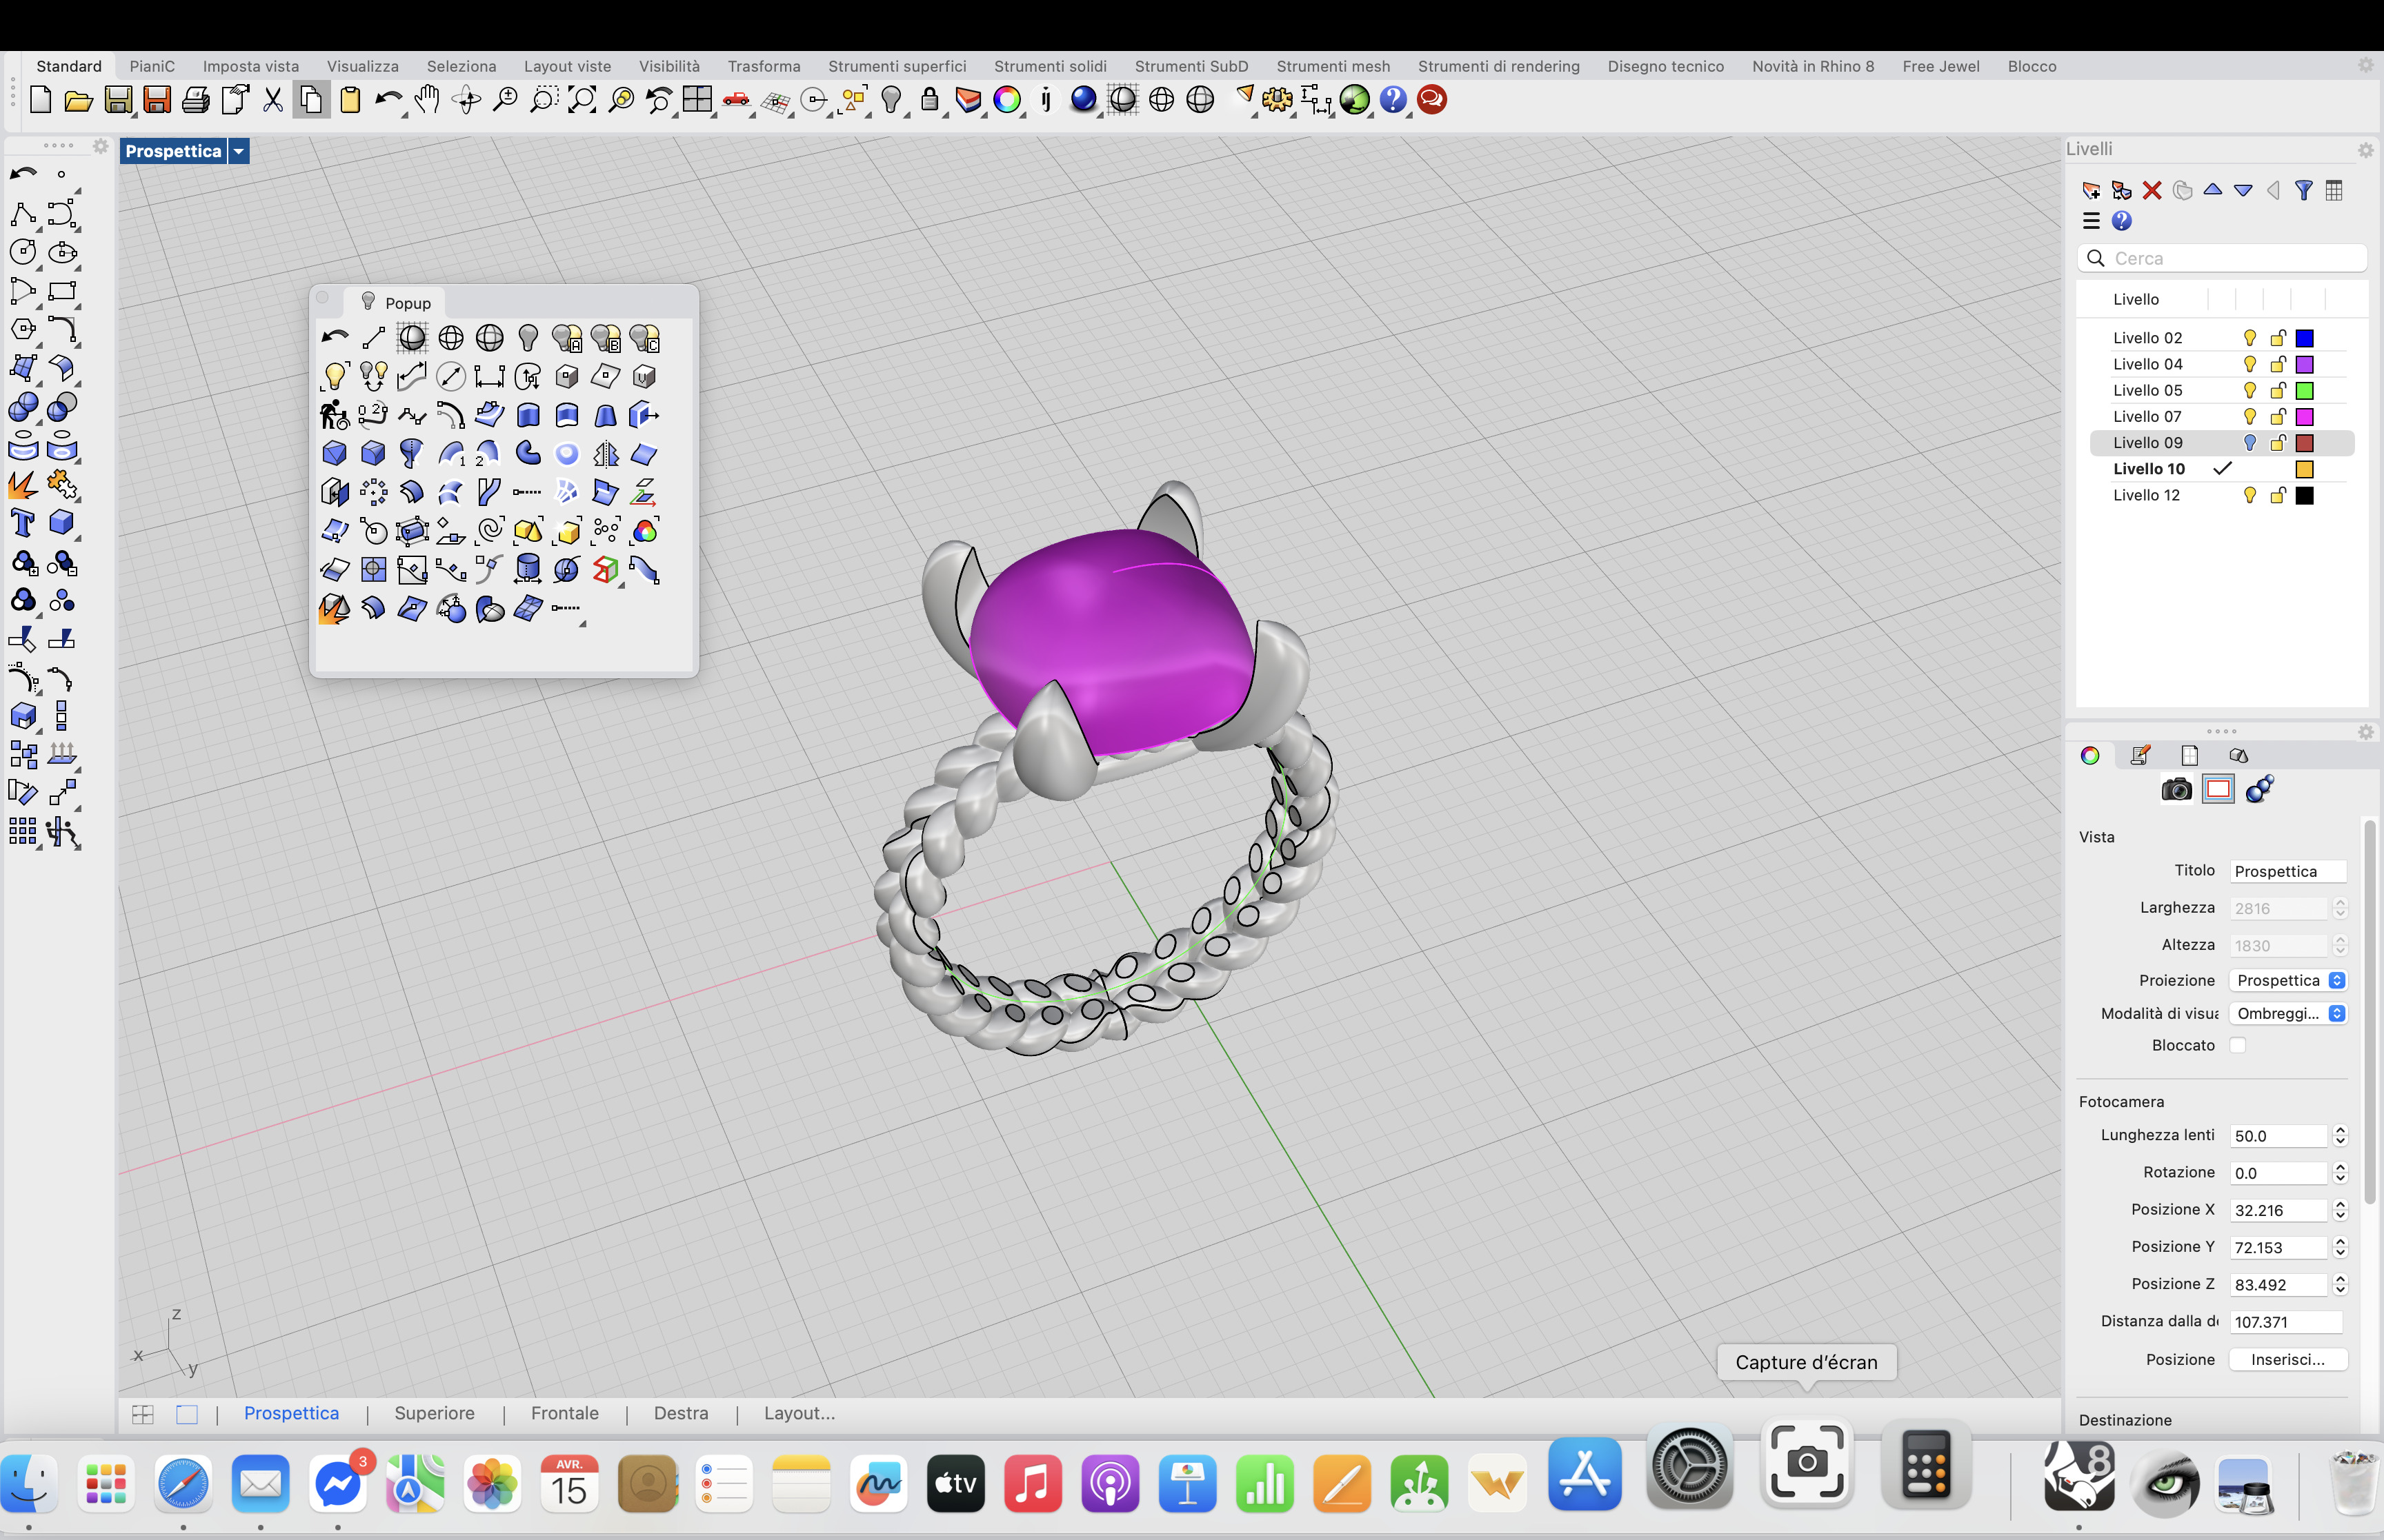
Task: Open the Proiezione dropdown
Action: tap(2288, 980)
